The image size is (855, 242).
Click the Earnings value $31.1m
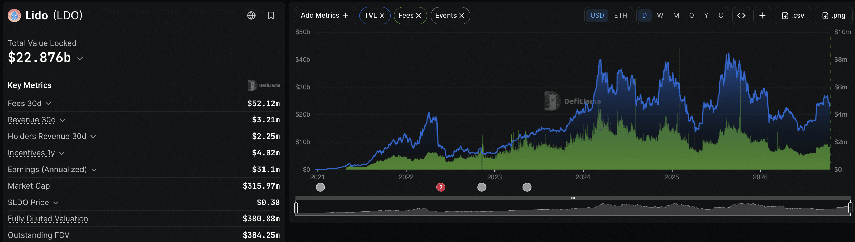pos(266,170)
